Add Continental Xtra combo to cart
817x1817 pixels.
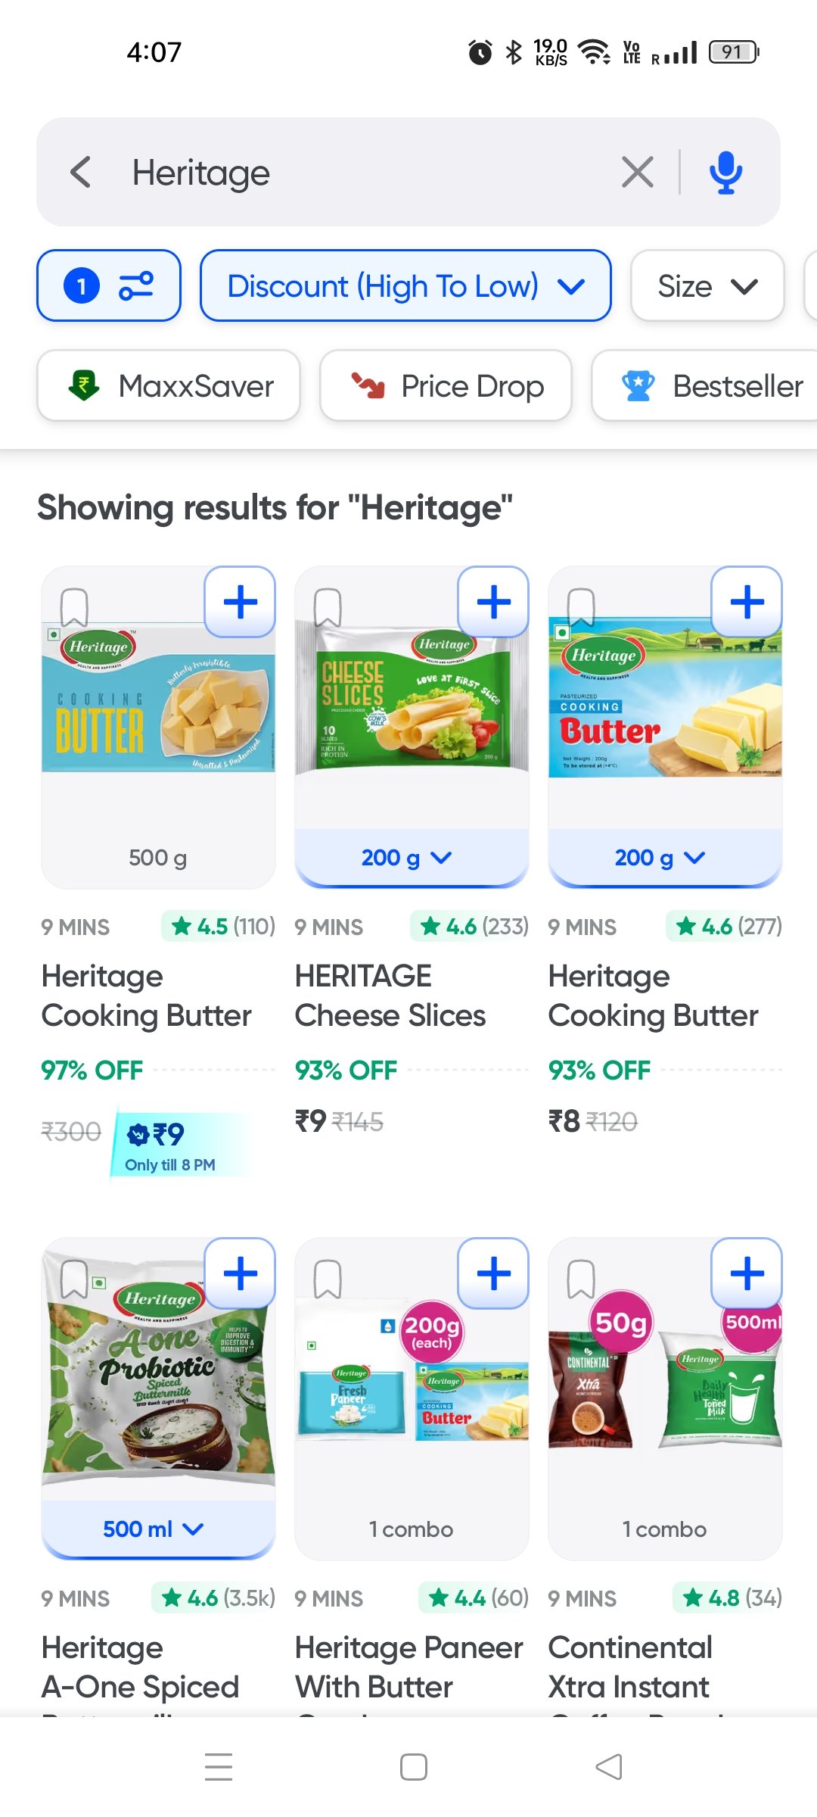click(x=747, y=1273)
